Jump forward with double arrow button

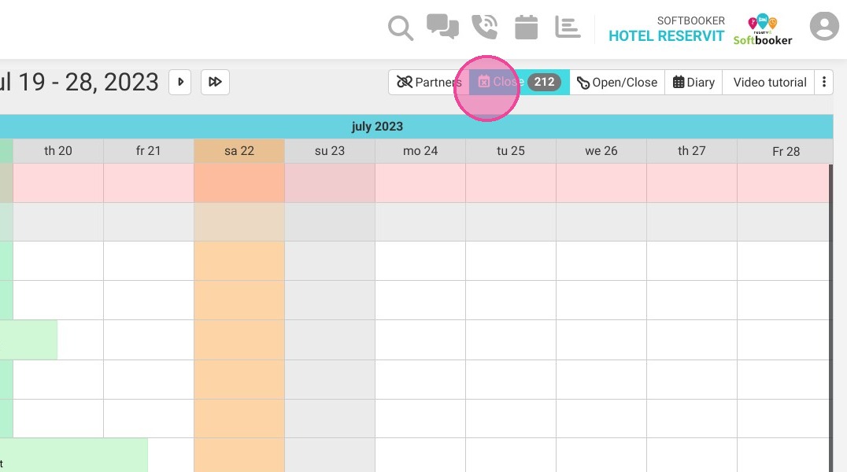pyautogui.click(x=215, y=82)
